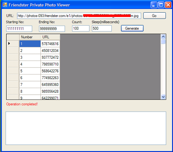The image size is (173, 152).
Task: Click the Number column header
Action: pyautogui.click(x=30, y=37)
